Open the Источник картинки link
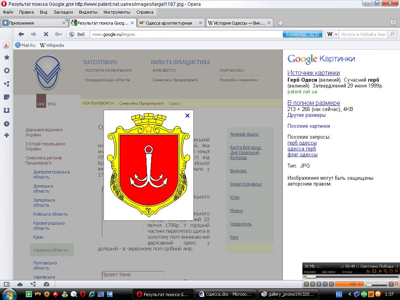 pos(314,73)
